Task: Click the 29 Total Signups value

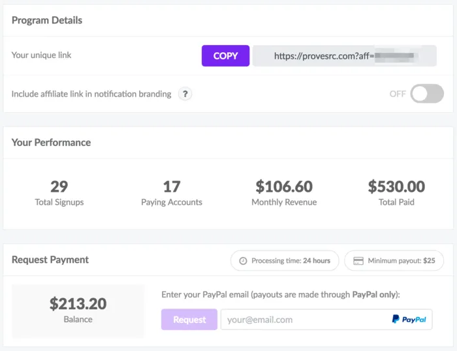Action: coord(59,187)
